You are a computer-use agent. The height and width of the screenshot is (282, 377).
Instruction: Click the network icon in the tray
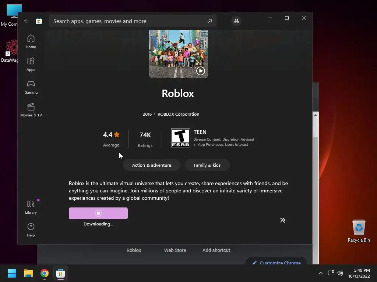point(331,273)
